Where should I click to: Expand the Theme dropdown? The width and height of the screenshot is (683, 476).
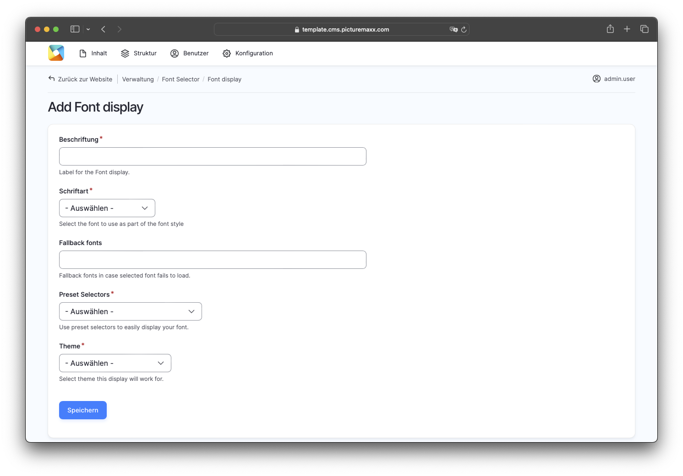click(x=115, y=363)
